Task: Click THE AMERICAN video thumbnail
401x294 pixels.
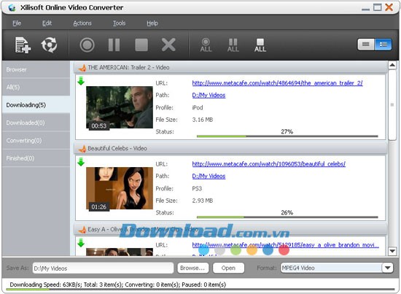Action: (120, 107)
